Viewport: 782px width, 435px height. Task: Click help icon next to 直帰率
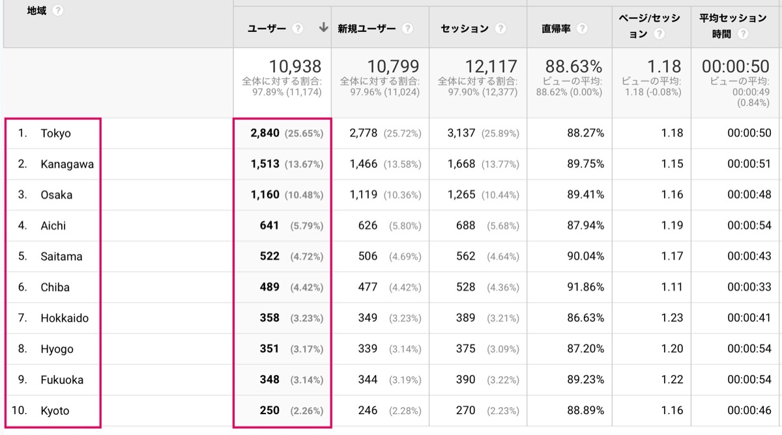point(582,29)
